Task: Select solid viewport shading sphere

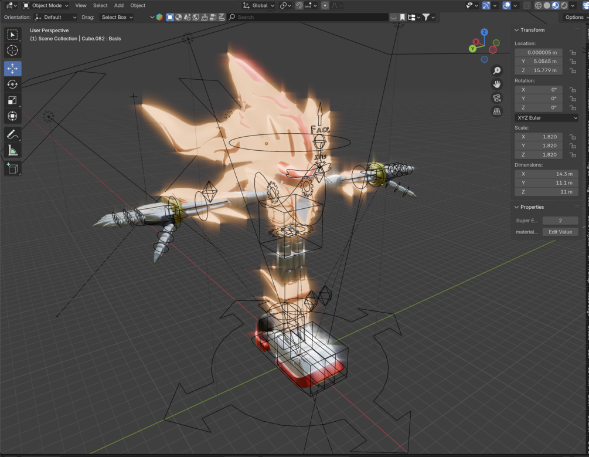Action: [x=547, y=6]
